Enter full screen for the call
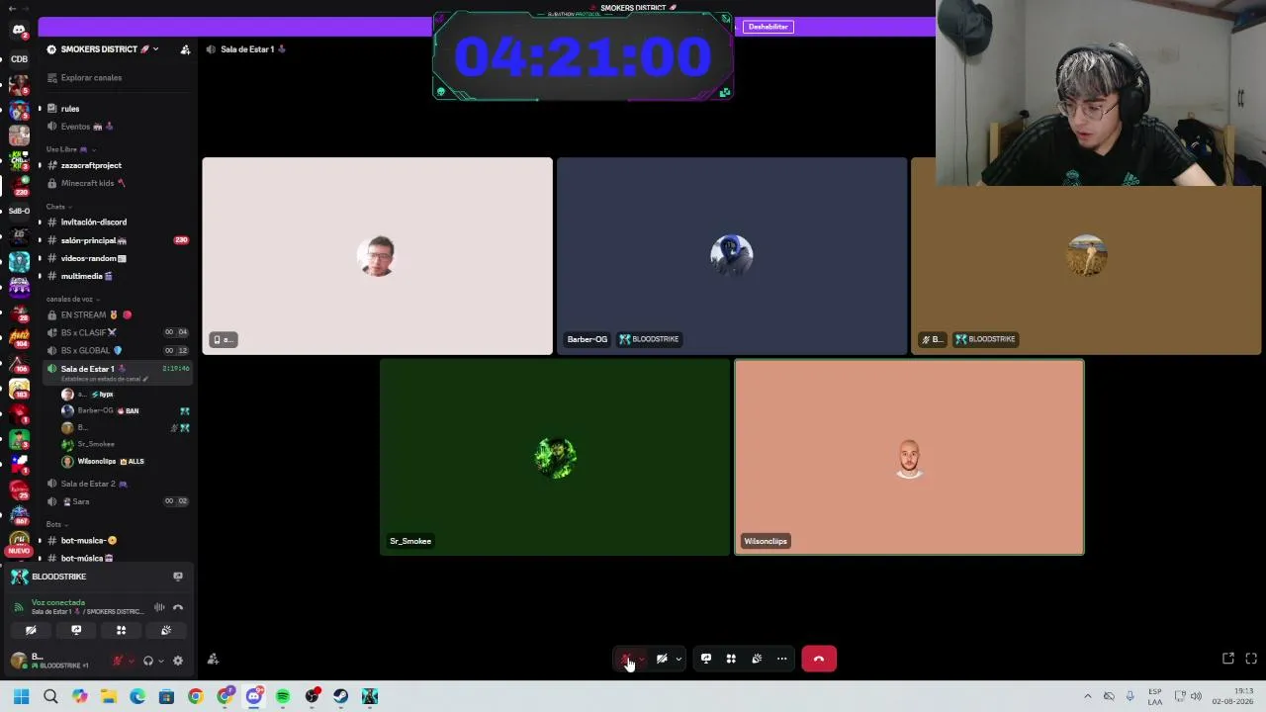Screen dimensions: 1266x712 coord(1251,659)
